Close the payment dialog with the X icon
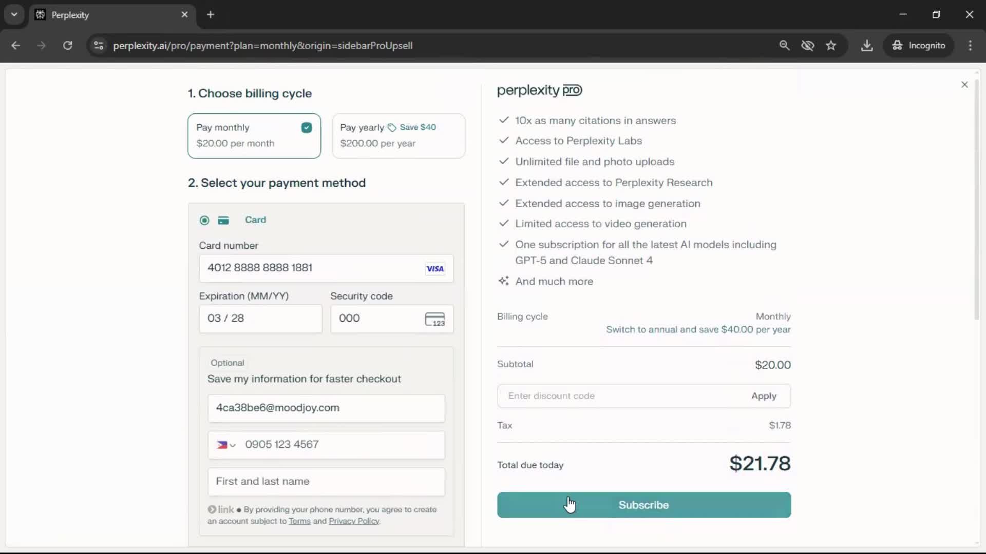The image size is (986, 554). pos(964,85)
